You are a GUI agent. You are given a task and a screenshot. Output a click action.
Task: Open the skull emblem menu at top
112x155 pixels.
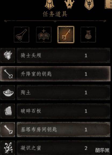pyautogui.click(x=69, y=4)
